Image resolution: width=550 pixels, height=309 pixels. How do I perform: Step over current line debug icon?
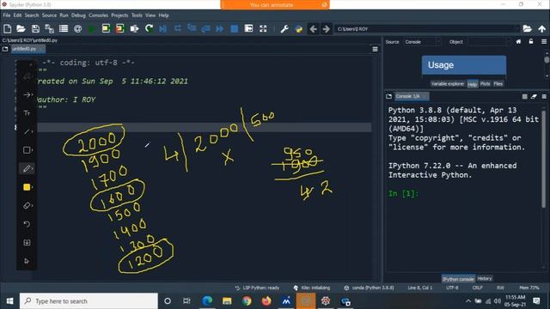[178, 28]
